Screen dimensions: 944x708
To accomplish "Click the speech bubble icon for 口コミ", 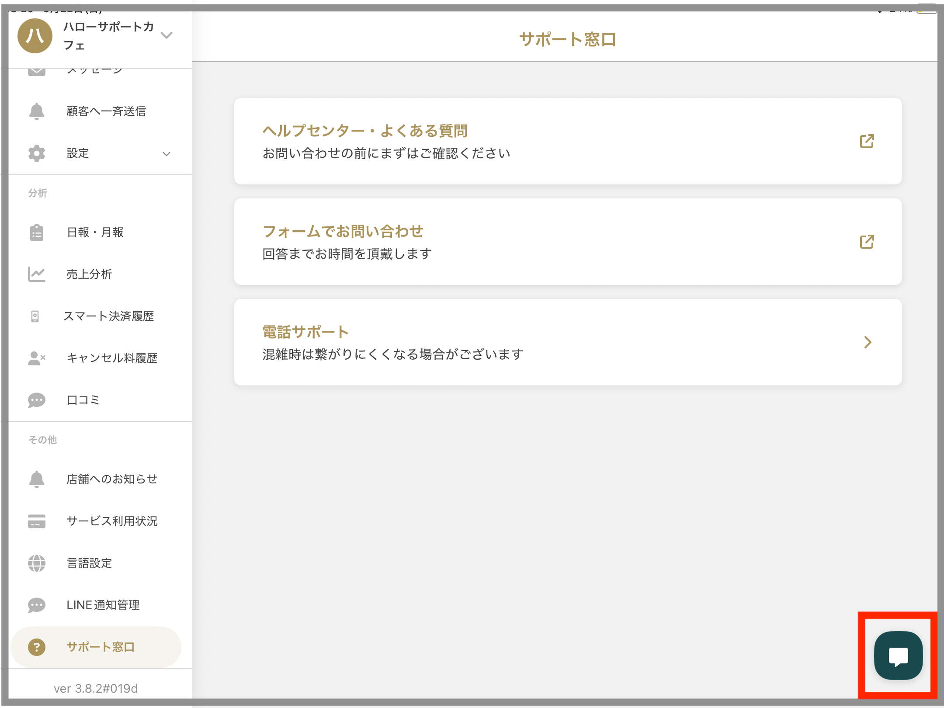I will (x=37, y=400).
